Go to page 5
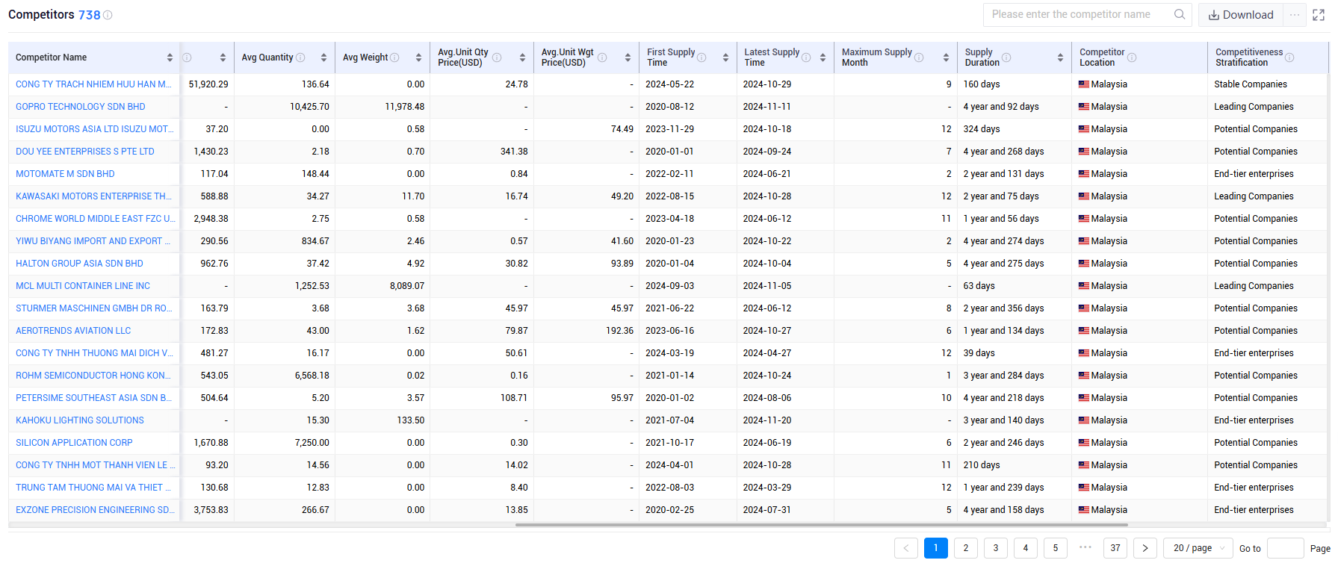Screen dimensions: 1338x569 tap(1056, 548)
